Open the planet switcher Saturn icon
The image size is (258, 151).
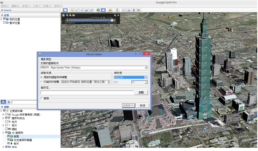pos(110,10)
